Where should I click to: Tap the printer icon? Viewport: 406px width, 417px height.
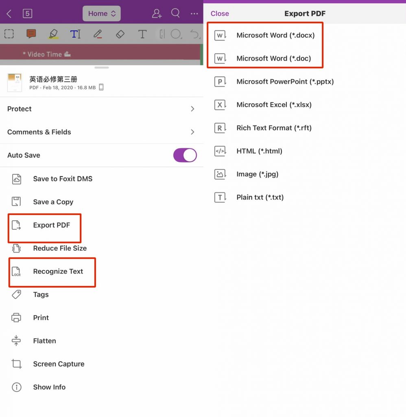click(x=16, y=318)
